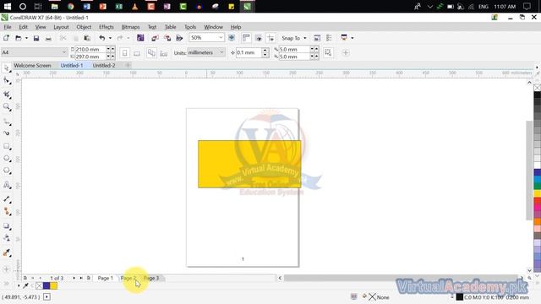Go to Page 3 tab
The width and height of the screenshot is (541, 304).
pyautogui.click(x=151, y=278)
